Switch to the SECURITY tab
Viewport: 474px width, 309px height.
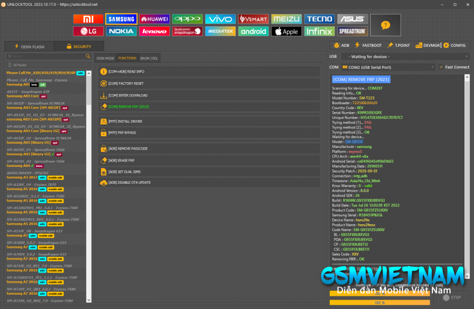pyautogui.click(x=79, y=46)
